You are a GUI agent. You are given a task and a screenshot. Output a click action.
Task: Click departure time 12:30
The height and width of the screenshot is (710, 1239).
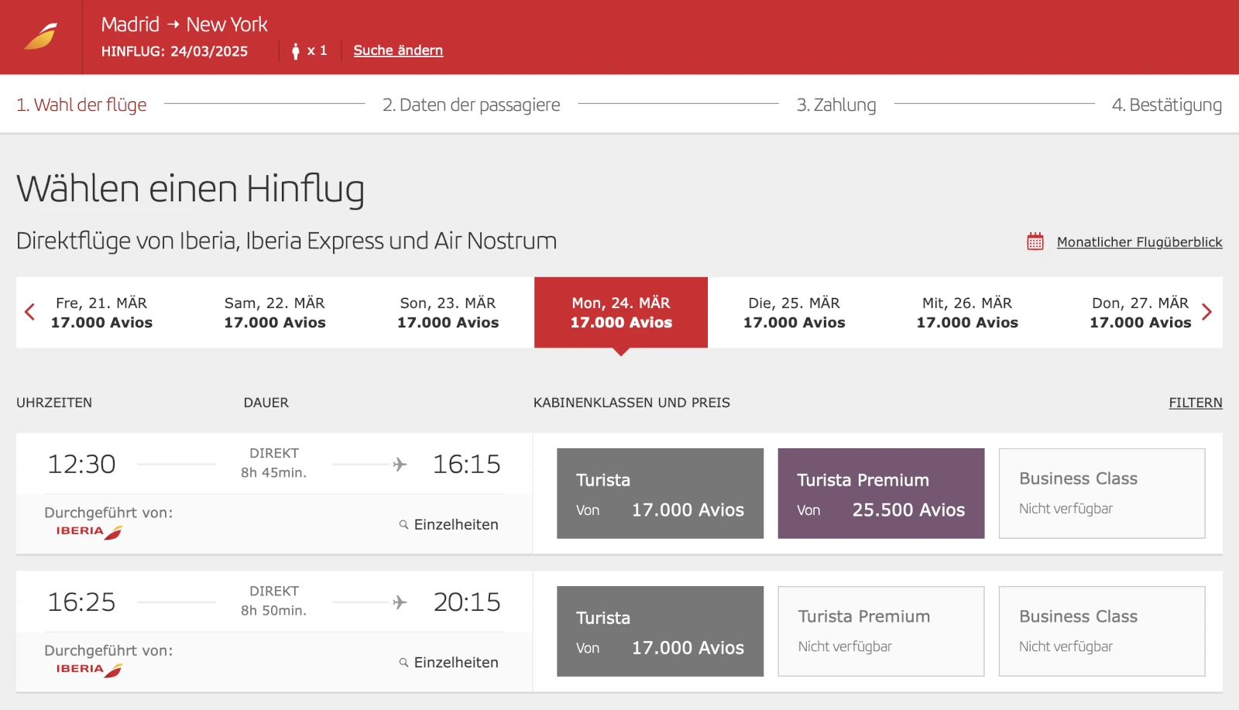tap(81, 464)
